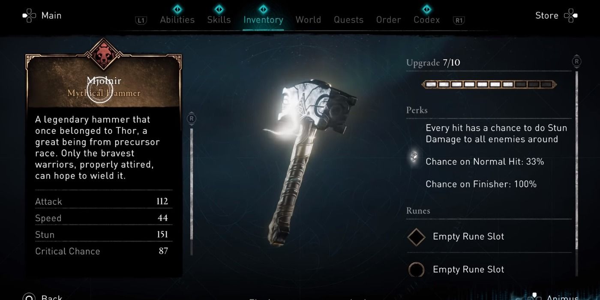Click the glowing perk rune icon

[x=414, y=156]
